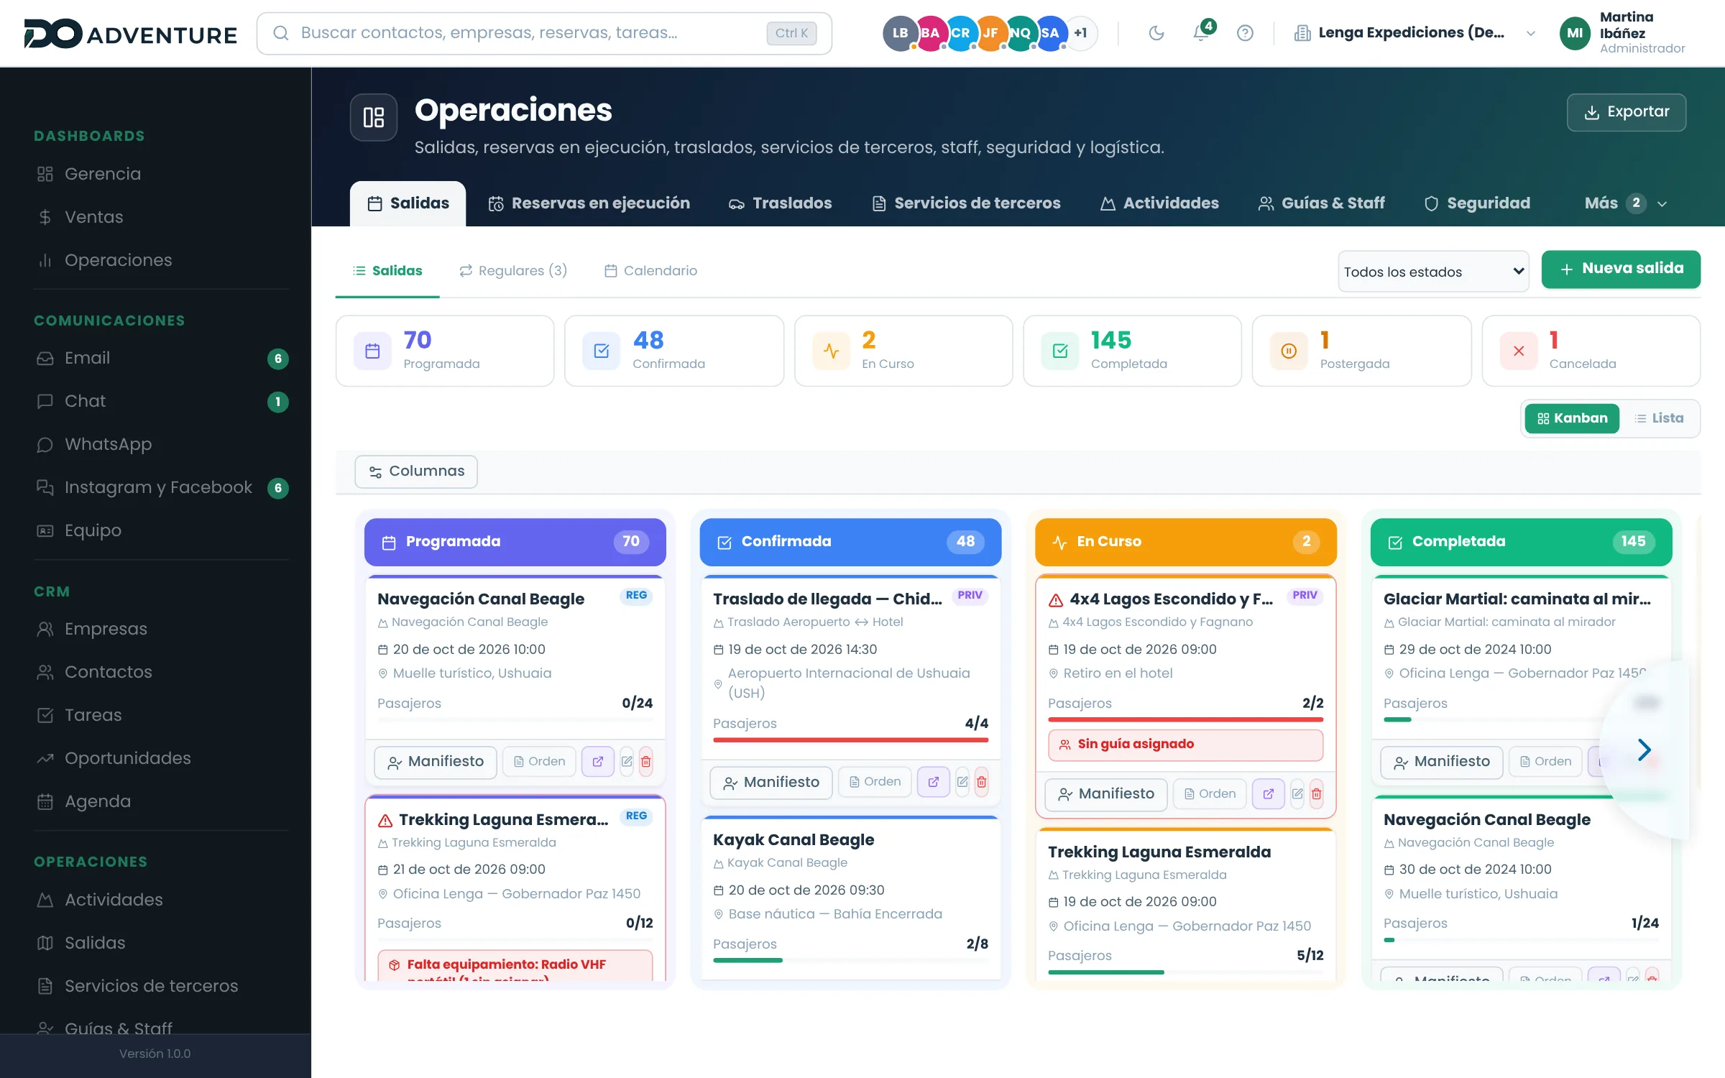This screenshot has width=1725, height=1078.
Task: Open external link icon on Navegación Canal Beagle Programada card
Action: click(597, 762)
